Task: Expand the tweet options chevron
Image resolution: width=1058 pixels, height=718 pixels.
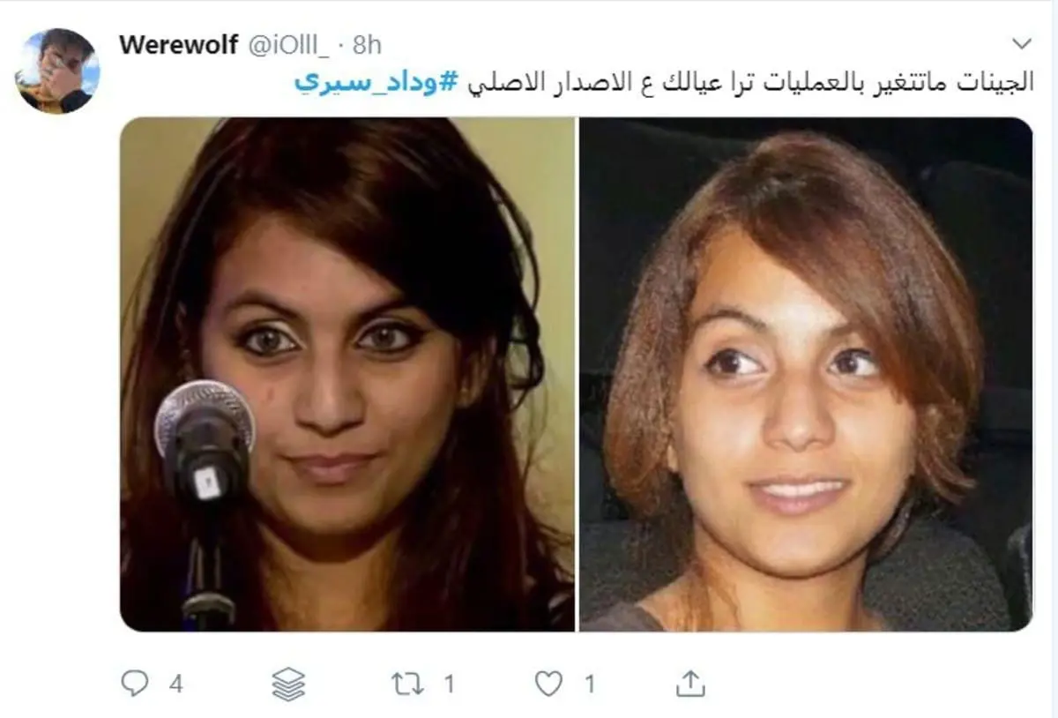Action: (1021, 44)
